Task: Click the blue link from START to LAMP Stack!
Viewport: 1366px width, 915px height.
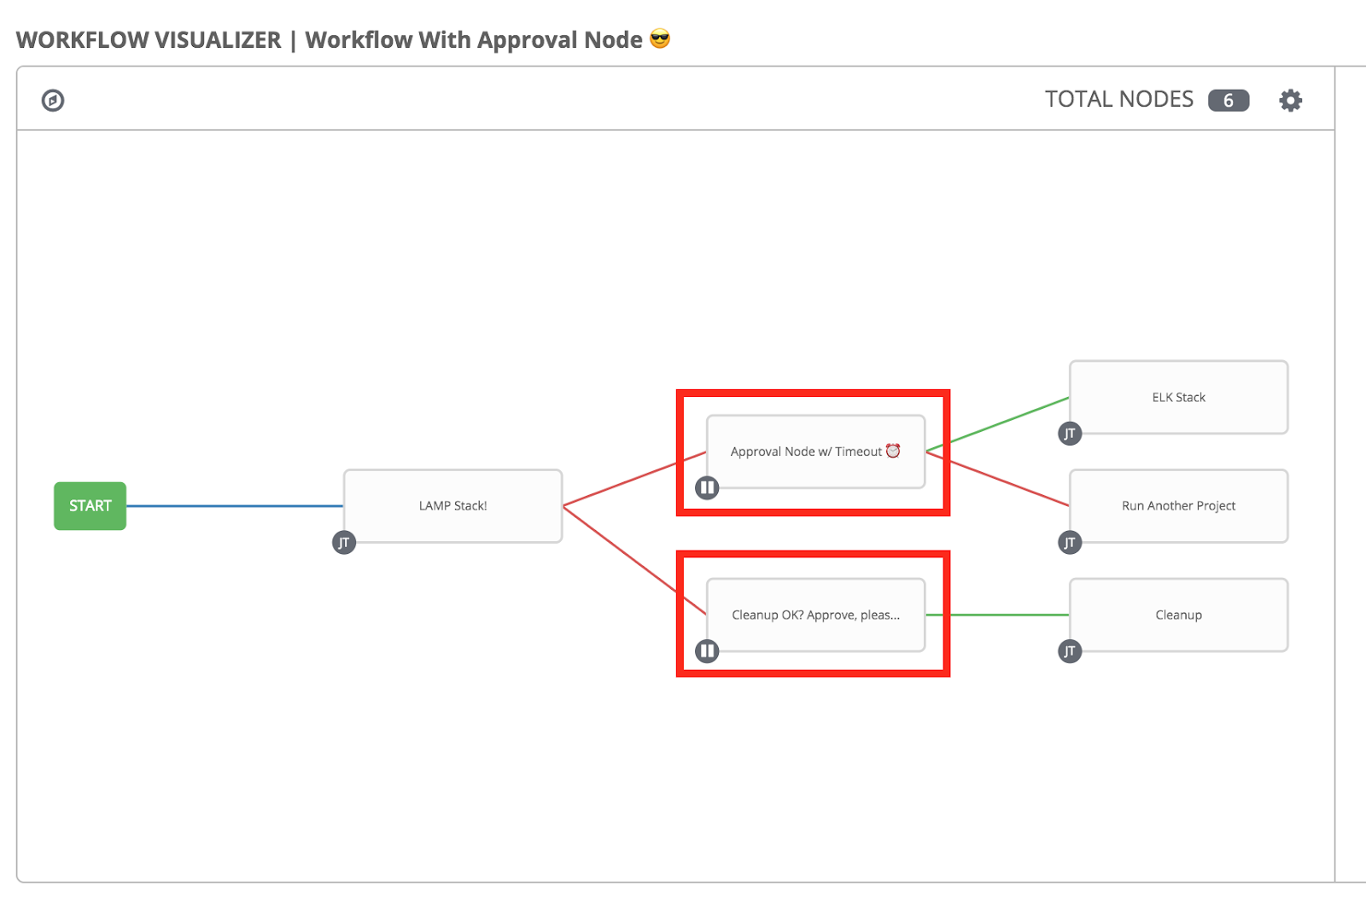Action: [x=235, y=505]
